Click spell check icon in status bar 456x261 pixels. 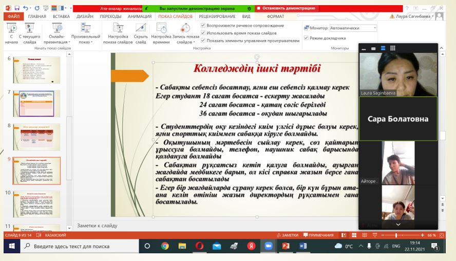39,235
